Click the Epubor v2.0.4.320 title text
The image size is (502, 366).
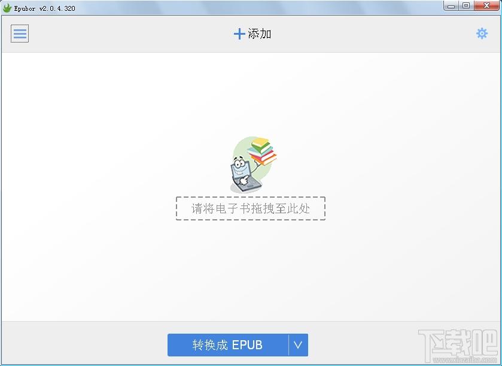click(x=44, y=8)
